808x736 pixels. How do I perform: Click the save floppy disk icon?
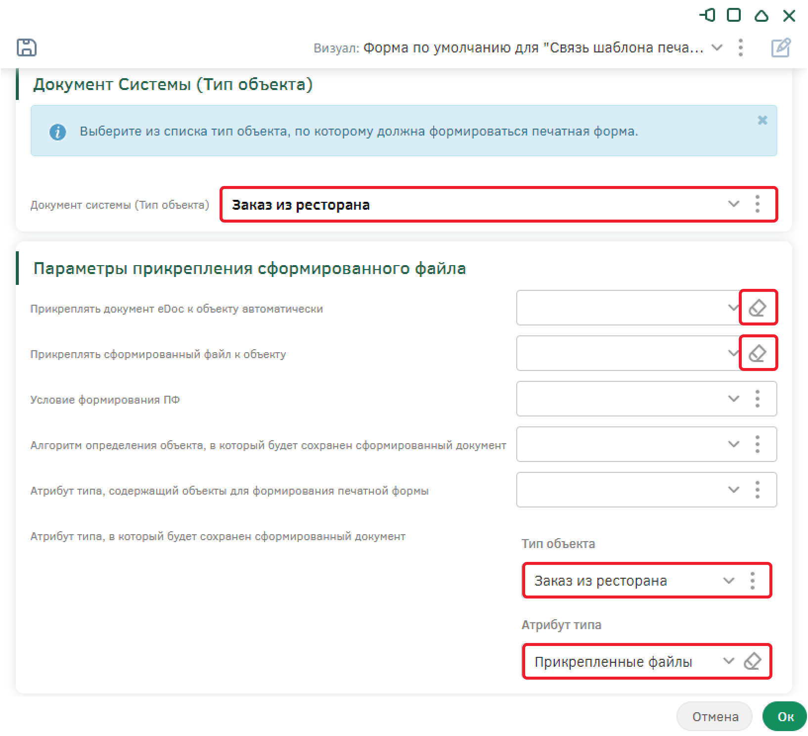coord(27,47)
